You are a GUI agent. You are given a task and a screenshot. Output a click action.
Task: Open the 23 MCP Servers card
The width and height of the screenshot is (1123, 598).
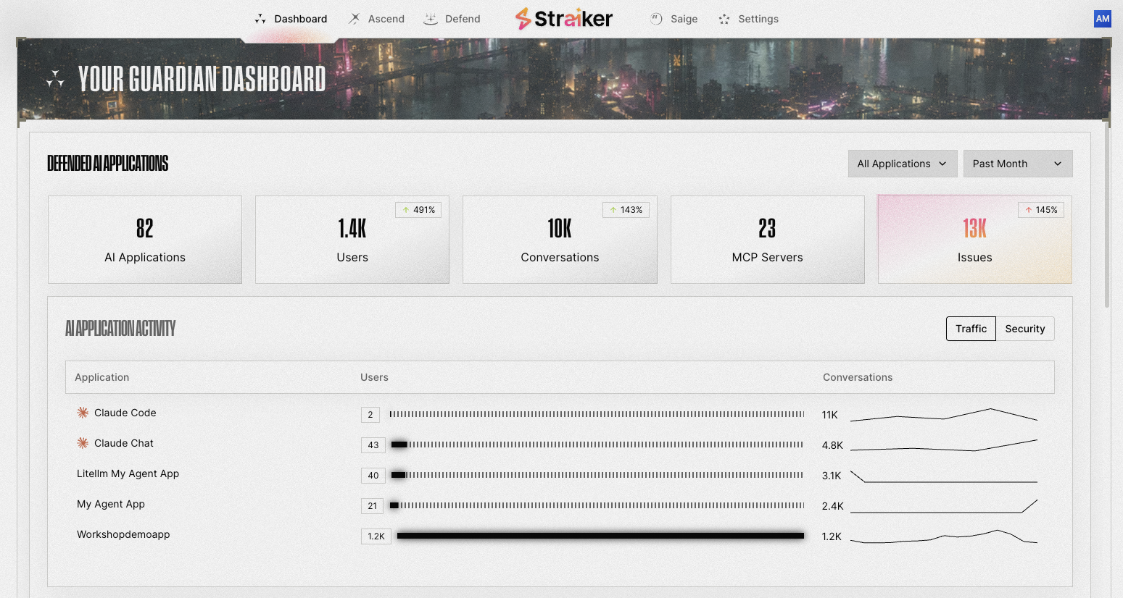pyautogui.click(x=768, y=240)
